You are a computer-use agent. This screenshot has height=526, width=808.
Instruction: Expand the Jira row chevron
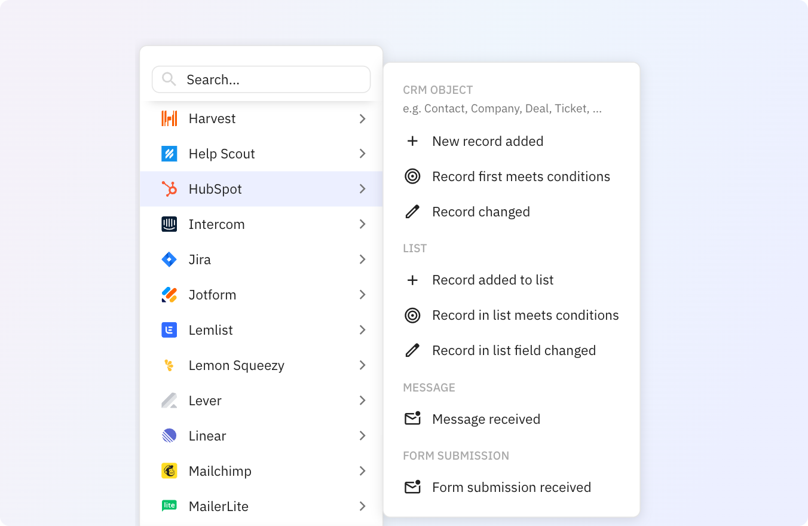click(362, 259)
